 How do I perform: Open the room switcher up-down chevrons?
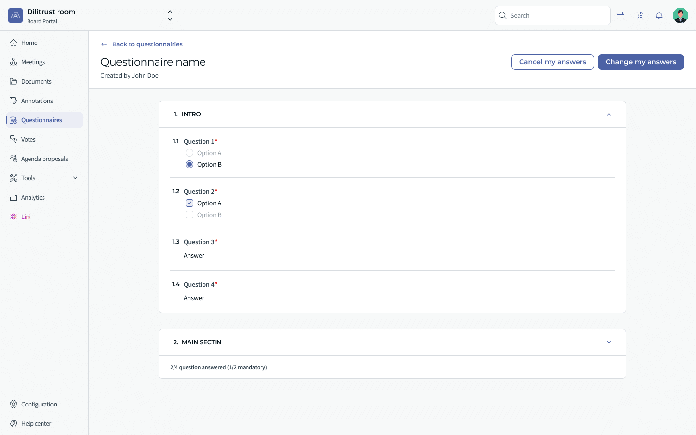(170, 15)
